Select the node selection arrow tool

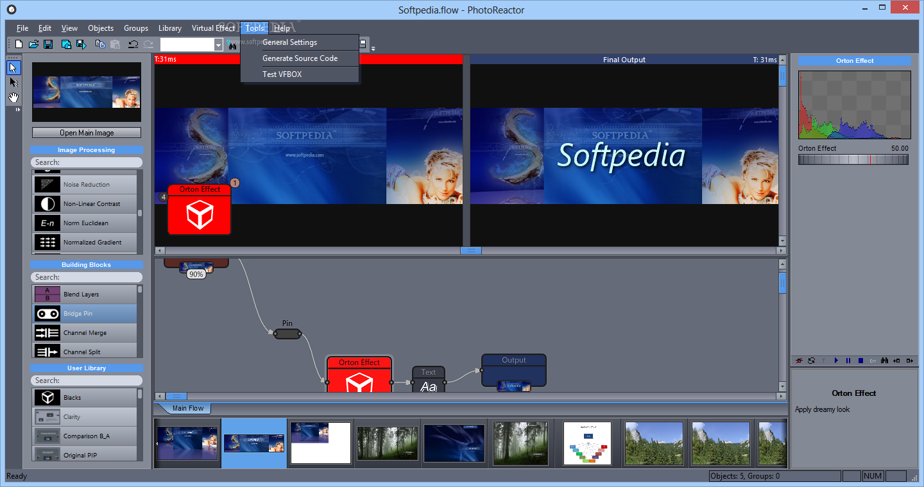(x=13, y=83)
